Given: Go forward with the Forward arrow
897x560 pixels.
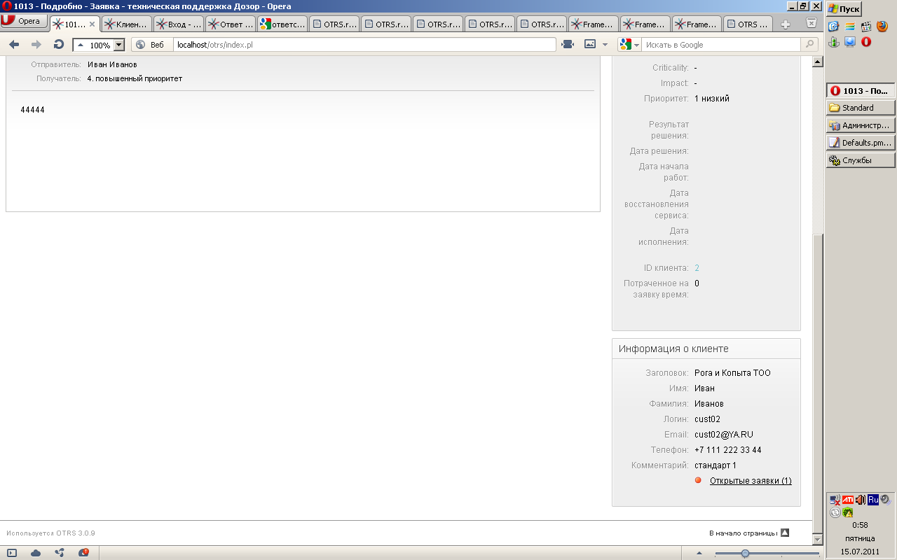Looking at the screenshot, I should point(36,44).
